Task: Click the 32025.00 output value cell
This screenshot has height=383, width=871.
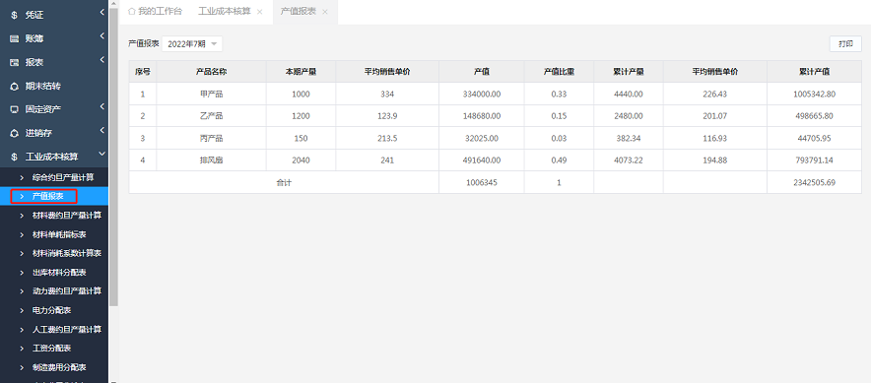Action: tap(482, 138)
